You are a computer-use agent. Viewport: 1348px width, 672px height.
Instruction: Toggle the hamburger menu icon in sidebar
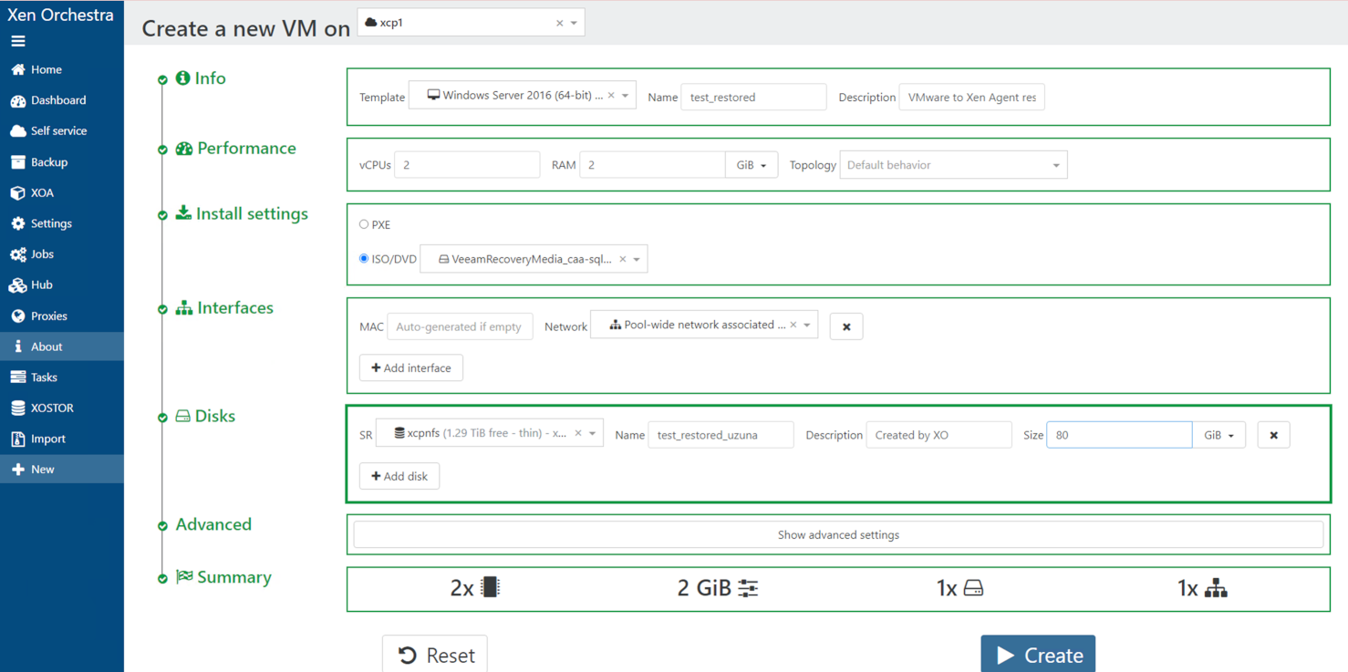tap(18, 41)
